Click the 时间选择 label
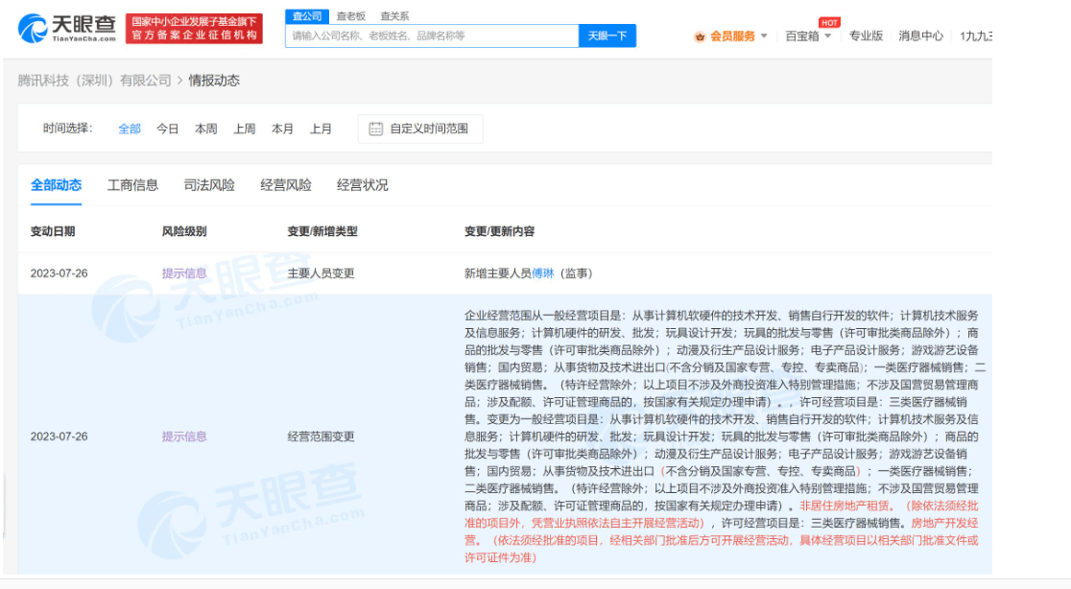 [67, 129]
